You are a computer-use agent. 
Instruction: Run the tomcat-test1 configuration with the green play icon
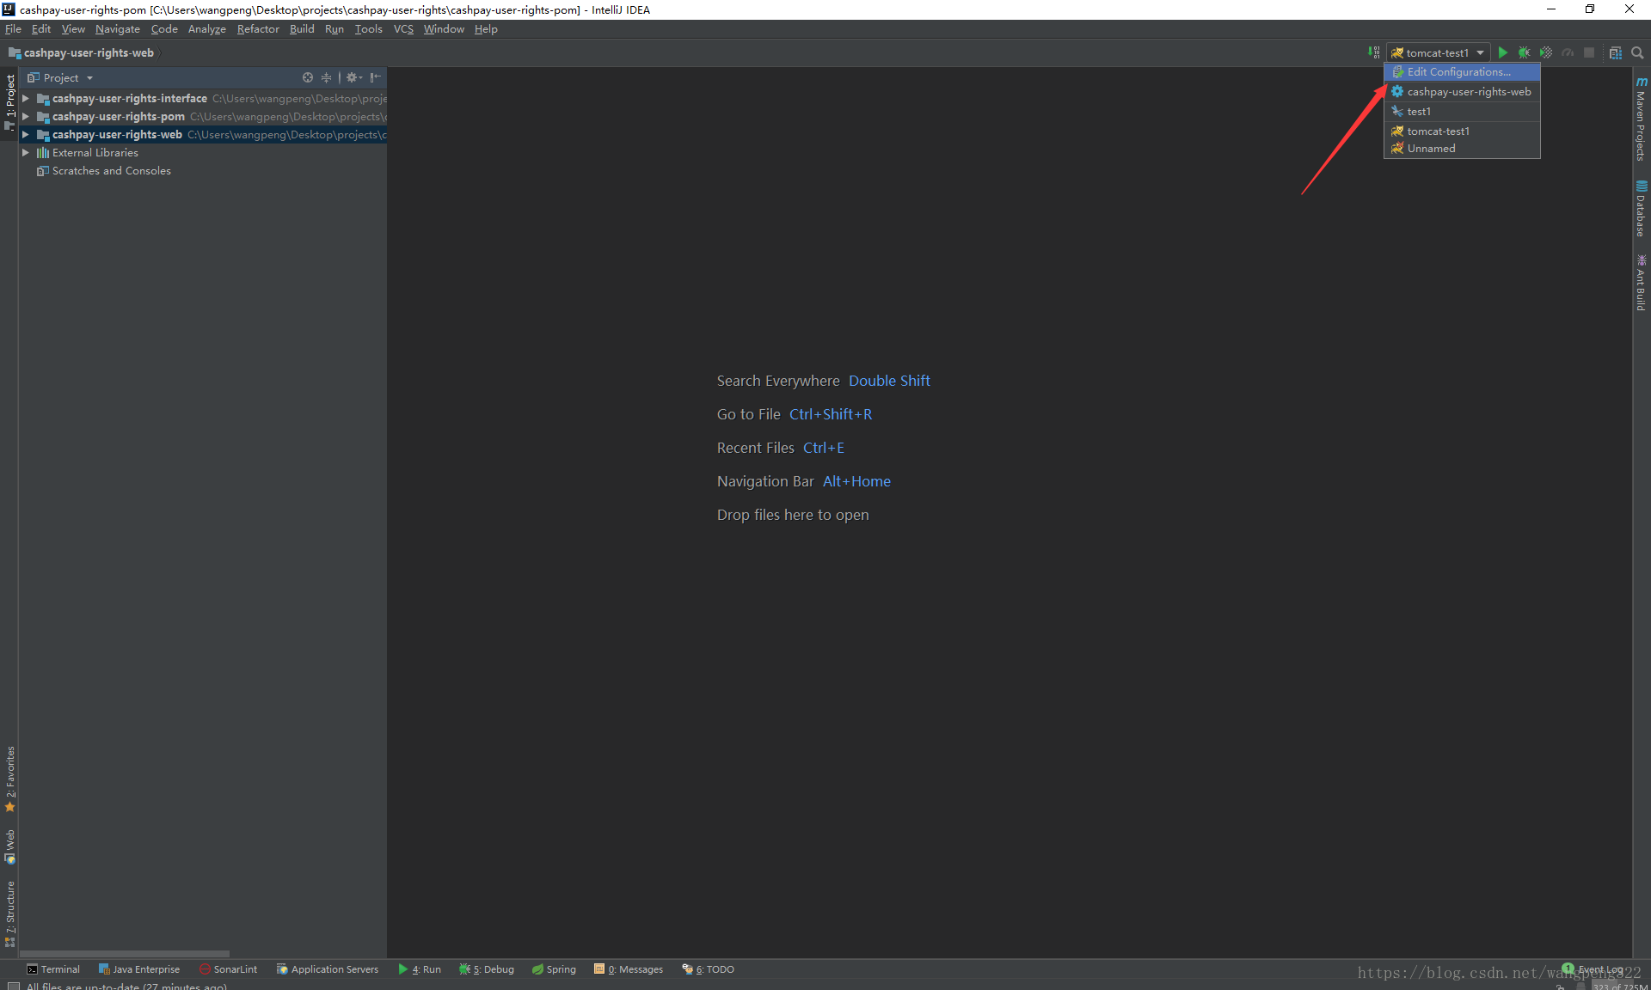point(1502,53)
